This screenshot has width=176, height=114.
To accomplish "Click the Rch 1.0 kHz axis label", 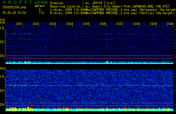I will tap(2, 77).
